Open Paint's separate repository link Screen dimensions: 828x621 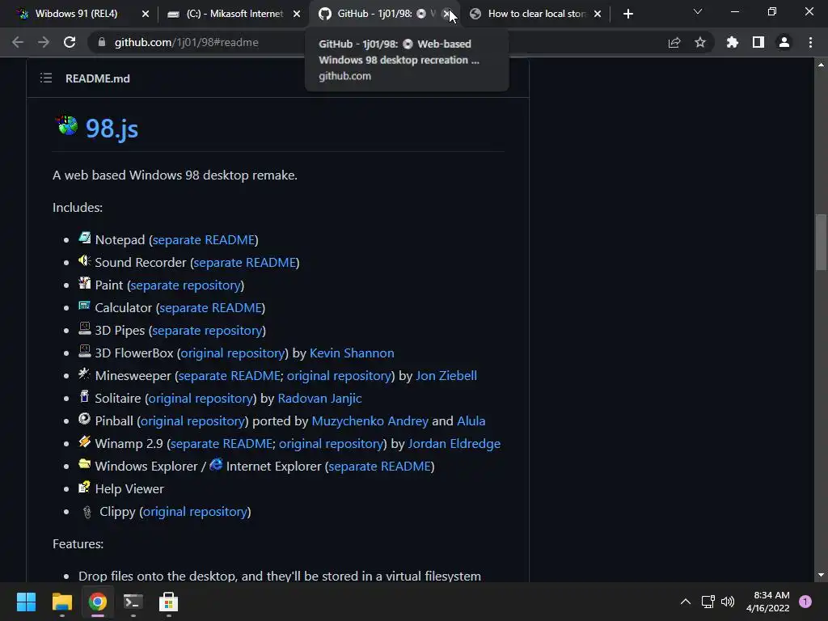(x=185, y=285)
